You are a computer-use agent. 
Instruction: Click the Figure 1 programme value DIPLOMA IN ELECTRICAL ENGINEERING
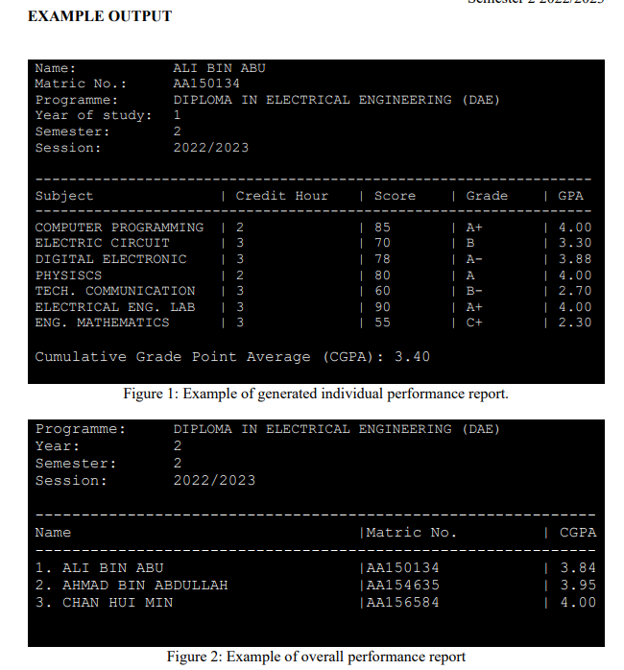(x=336, y=100)
